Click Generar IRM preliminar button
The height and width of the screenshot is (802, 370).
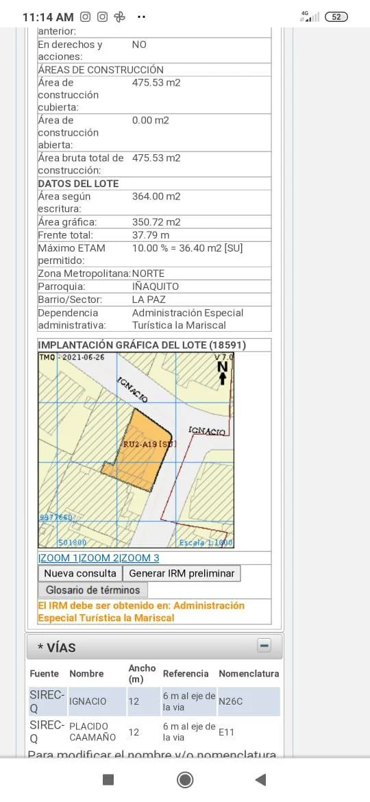pyautogui.click(x=182, y=573)
